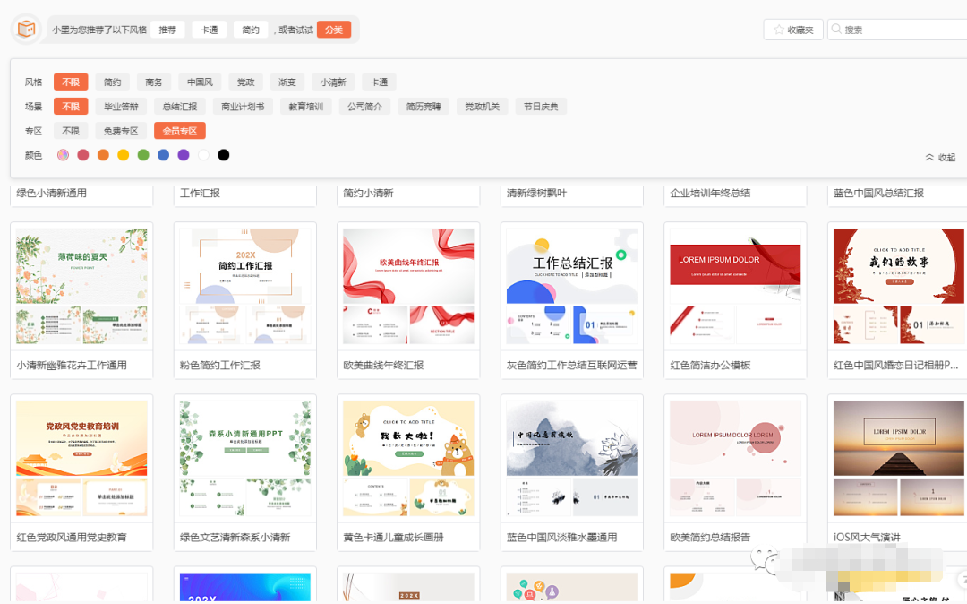967x604 pixels.
Task: Filter scene by 公司简介
Action: pyautogui.click(x=364, y=106)
